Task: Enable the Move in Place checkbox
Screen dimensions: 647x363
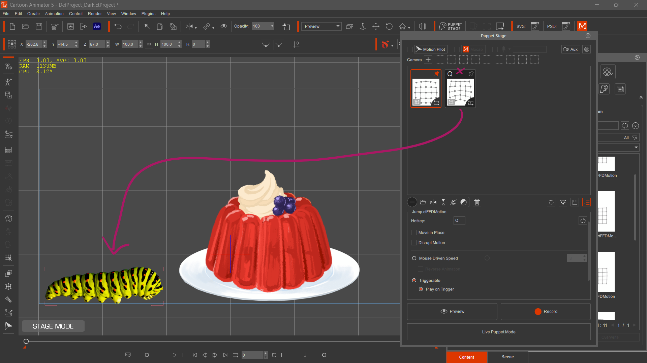Action: (x=414, y=233)
